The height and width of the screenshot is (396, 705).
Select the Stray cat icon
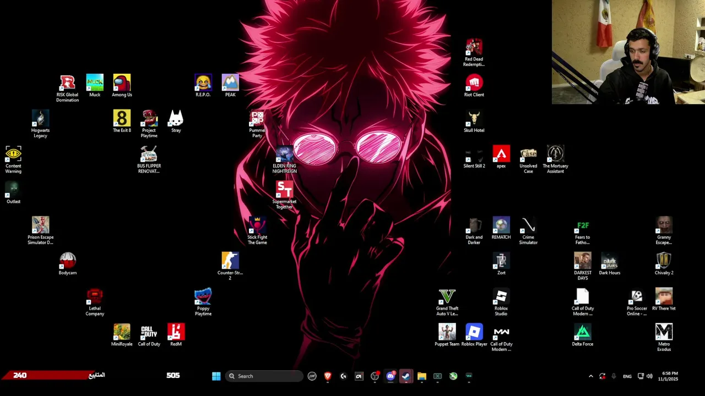pyautogui.click(x=176, y=122)
